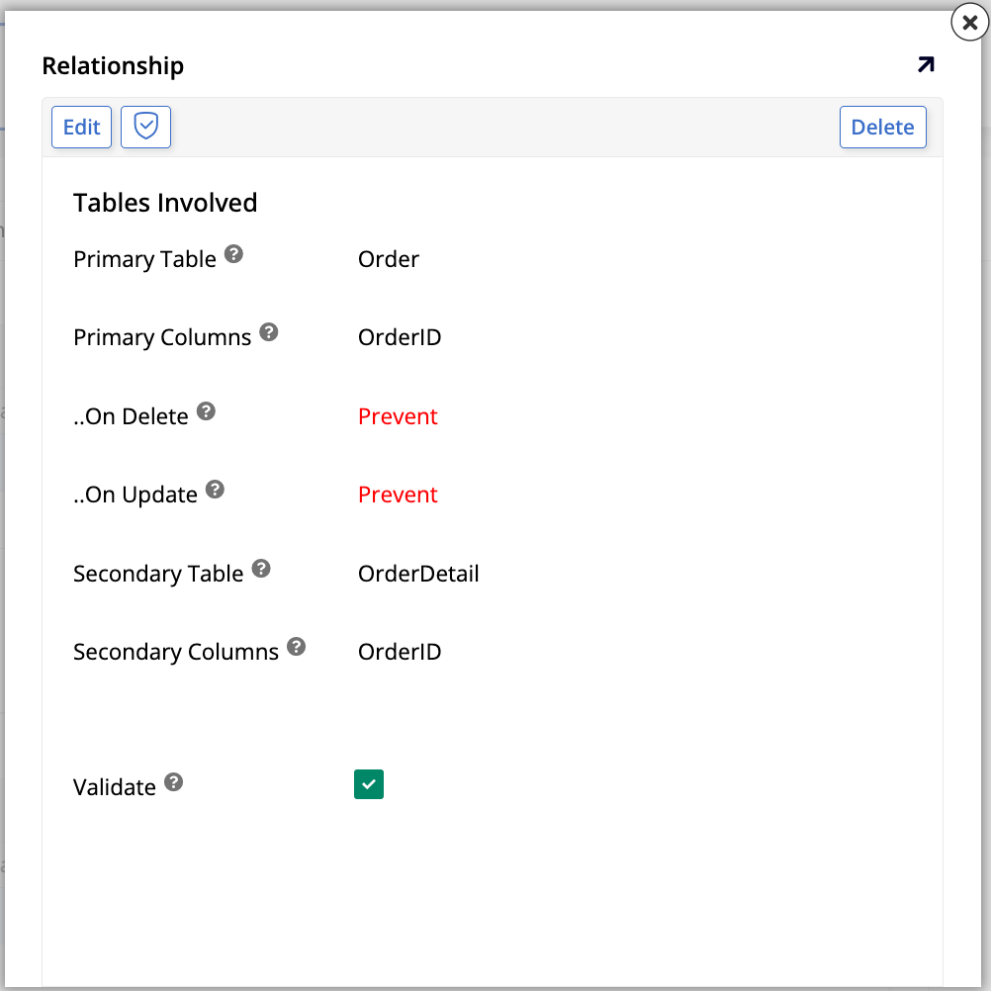The height and width of the screenshot is (991, 991).
Task: Click the shield verification icon beside Edit
Action: pos(145,127)
